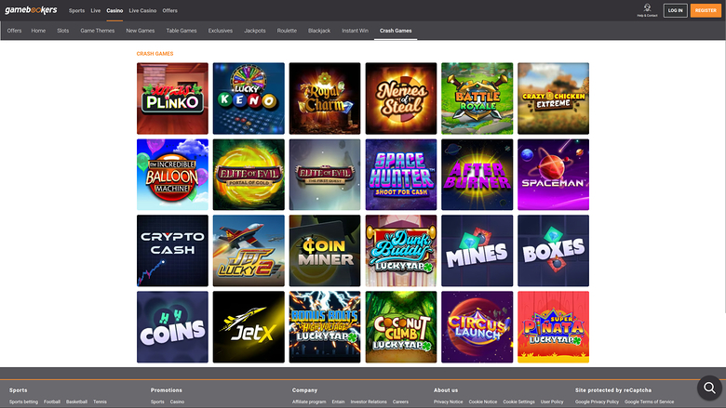Open the User Policy link
Viewport: 726px width, 408px height.
tap(552, 402)
